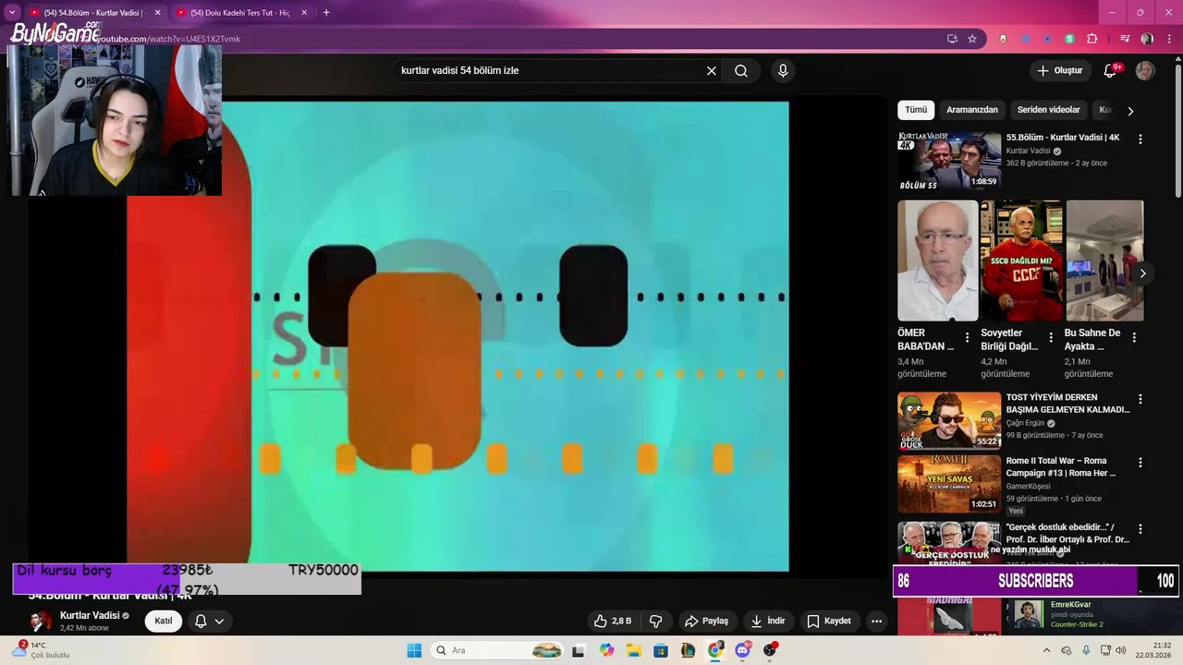1183x665 pixels.
Task: Click the YouTube search input field
Action: 549,70
